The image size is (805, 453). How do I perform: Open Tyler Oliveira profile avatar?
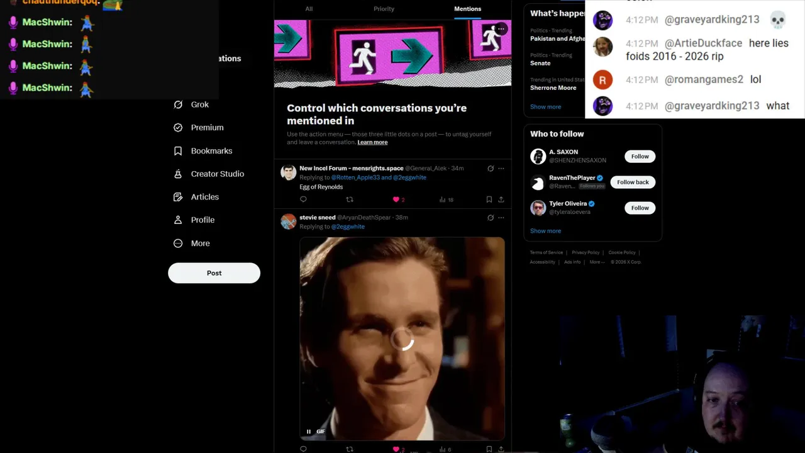pyautogui.click(x=538, y=208)
